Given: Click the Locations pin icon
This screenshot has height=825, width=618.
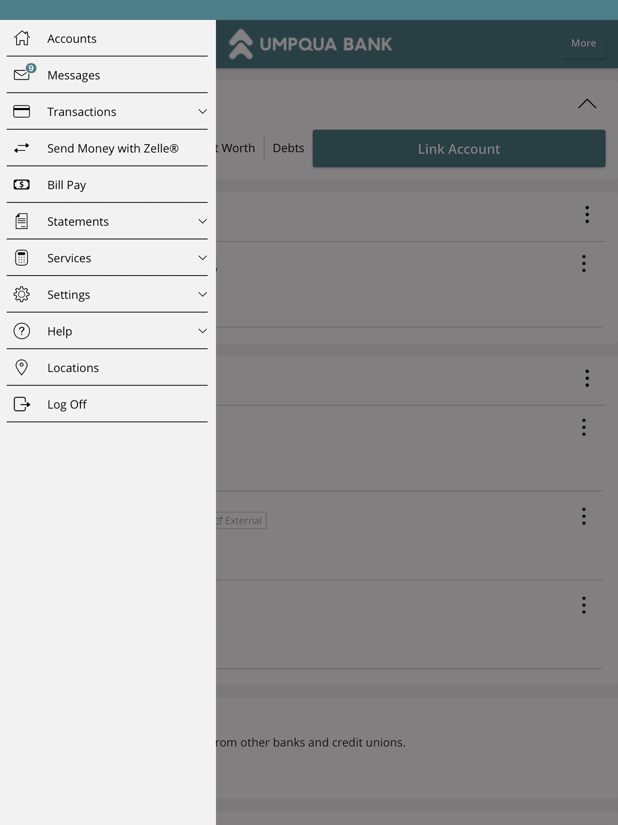Looking at the screenshot, I should click(22, 368).
